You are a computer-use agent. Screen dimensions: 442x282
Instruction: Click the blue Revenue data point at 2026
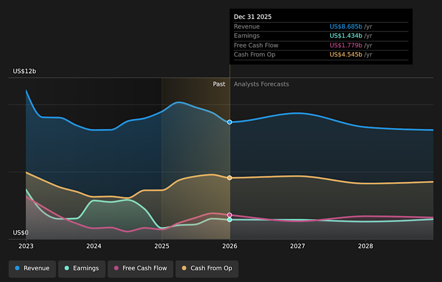230,122
